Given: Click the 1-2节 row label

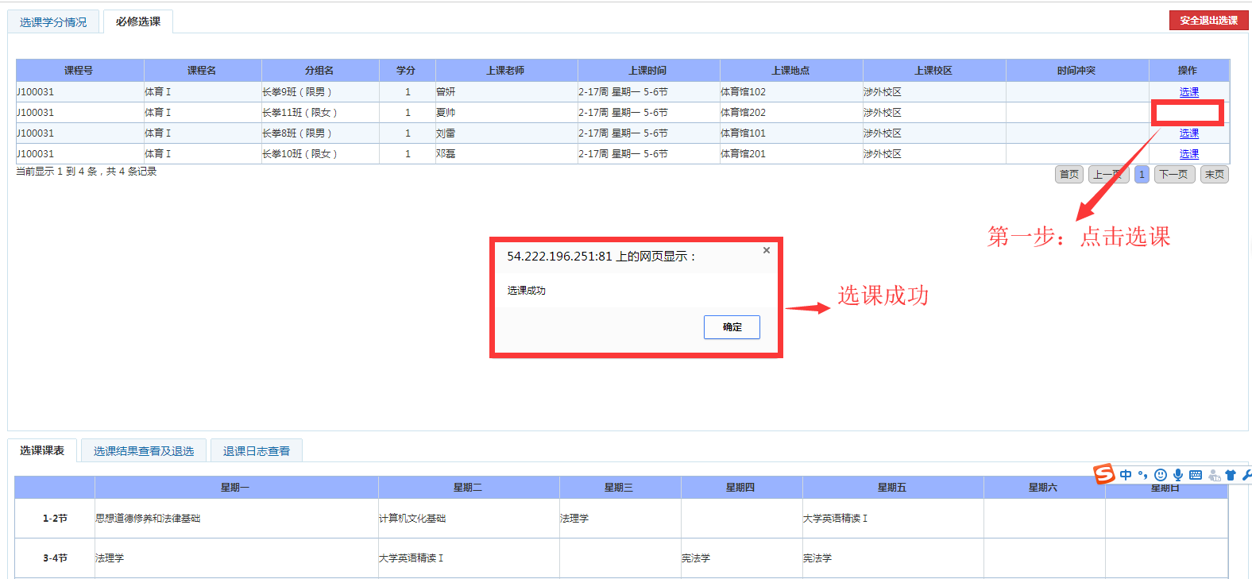Looking at the screenshot, I should click(55, 519).
